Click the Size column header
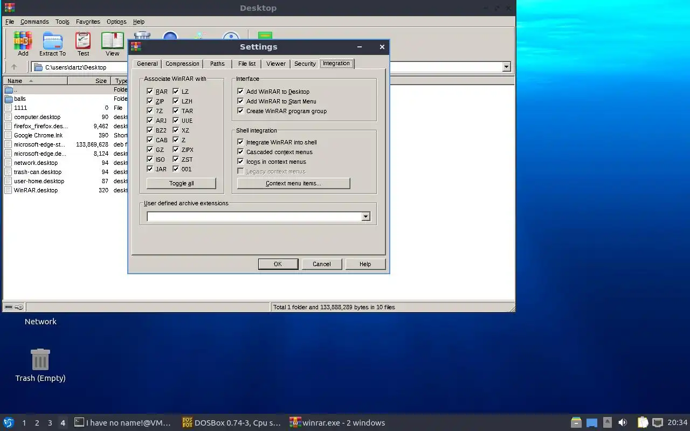Viewport: 690px width, 431px height. (89, 81)
